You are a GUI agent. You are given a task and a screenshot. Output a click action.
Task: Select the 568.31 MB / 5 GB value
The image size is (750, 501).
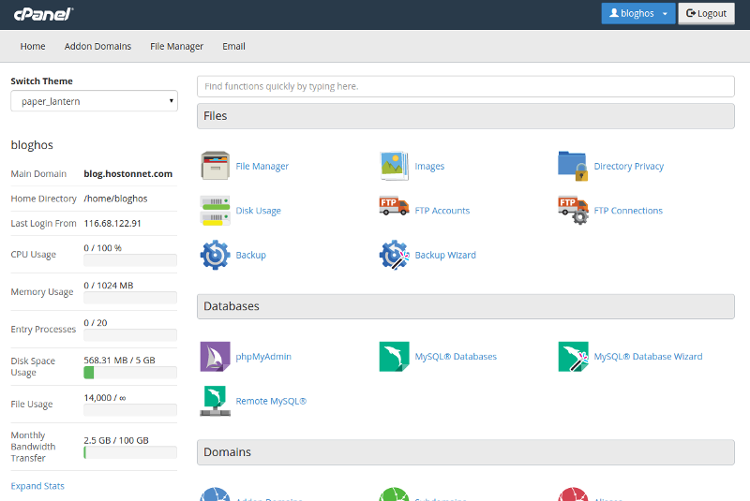(120, 361)
